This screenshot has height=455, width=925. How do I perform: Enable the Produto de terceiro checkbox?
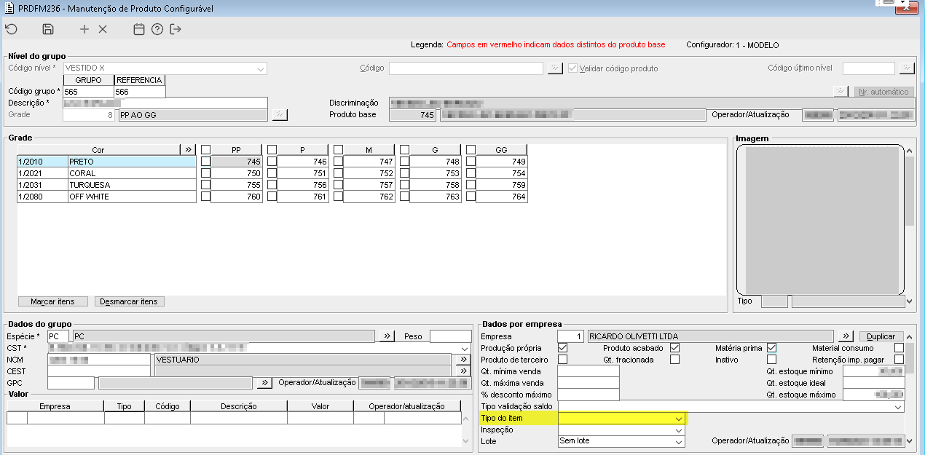562,360
